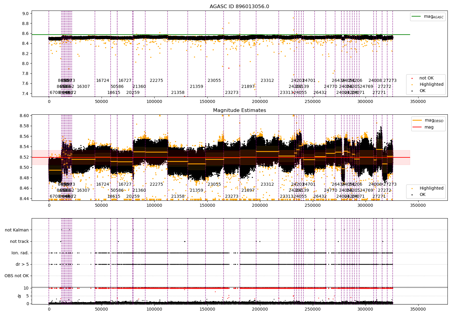Screen dimensions: 452x316
Task: Click OBSID label 22275 in the top panel
Action: [156, 81]
